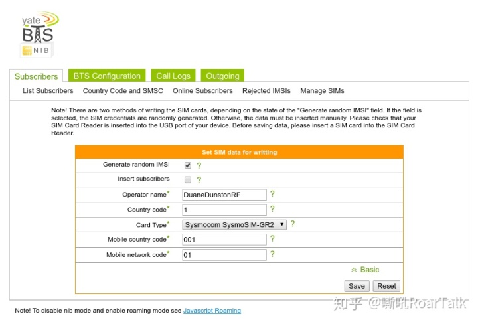Screen dimensions: 478x322
Task: Click the Reset button
Action: click(x=386, y=286)
